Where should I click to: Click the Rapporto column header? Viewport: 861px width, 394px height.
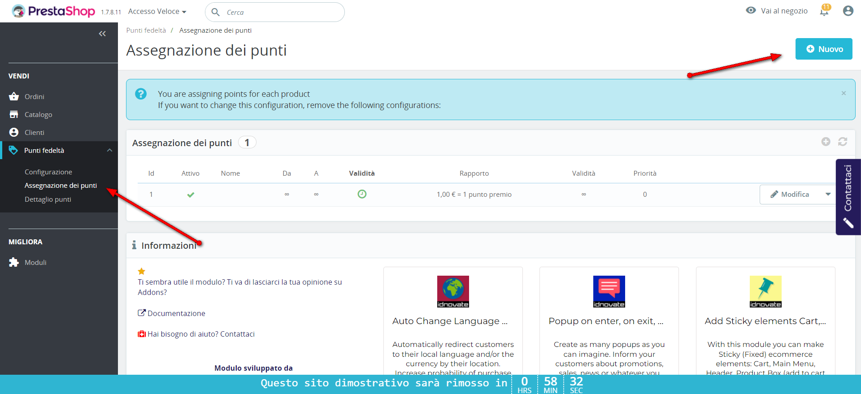474,173
